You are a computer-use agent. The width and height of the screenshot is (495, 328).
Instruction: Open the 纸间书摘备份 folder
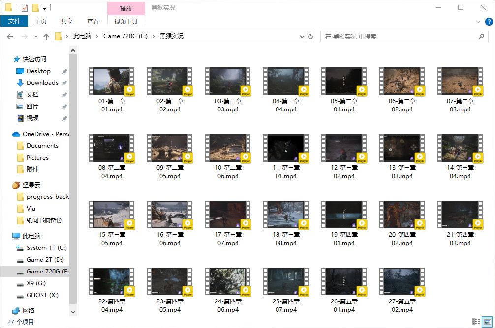(x=44, y=220)
